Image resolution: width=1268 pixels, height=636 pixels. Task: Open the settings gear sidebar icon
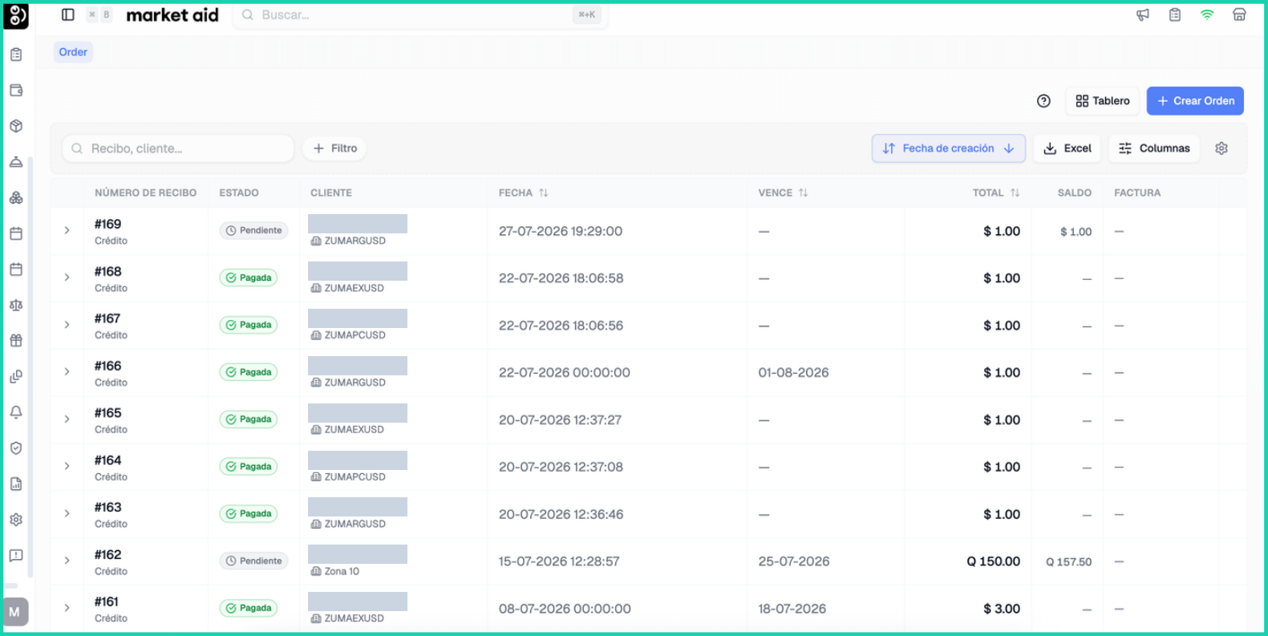point(16,520)
